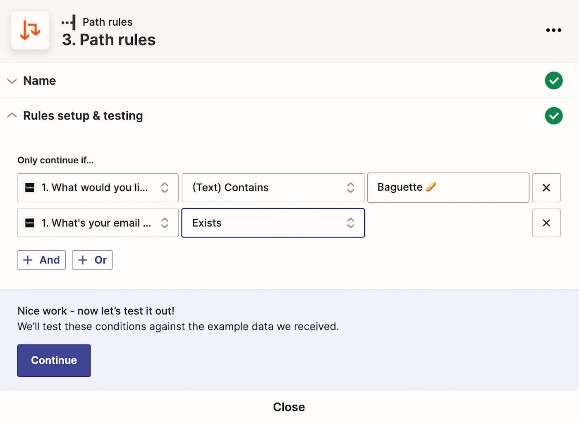Viewport: 579px width, 423px height.
Task: Click the orange Paths app icon
Action: coord(30,30)
